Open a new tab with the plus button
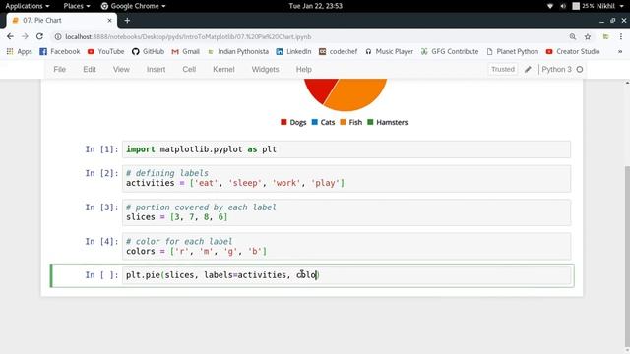630x354 pixels. (127, 20)
